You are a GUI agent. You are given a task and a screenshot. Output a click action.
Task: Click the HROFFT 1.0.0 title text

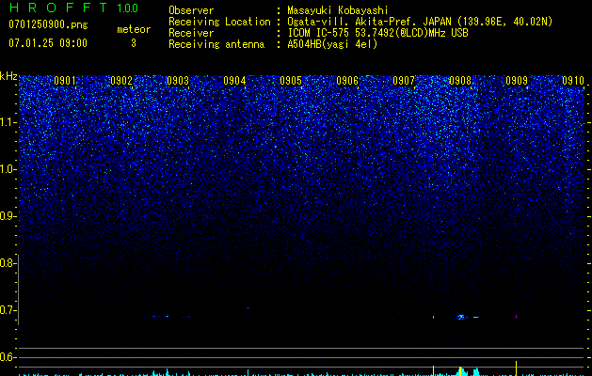[x=74, y=8]
